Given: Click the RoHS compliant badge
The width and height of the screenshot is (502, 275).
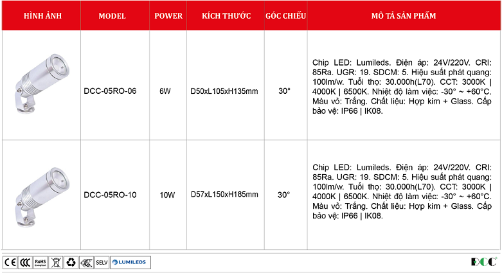Looking at the screenshot, I should (x=40, y=262).
